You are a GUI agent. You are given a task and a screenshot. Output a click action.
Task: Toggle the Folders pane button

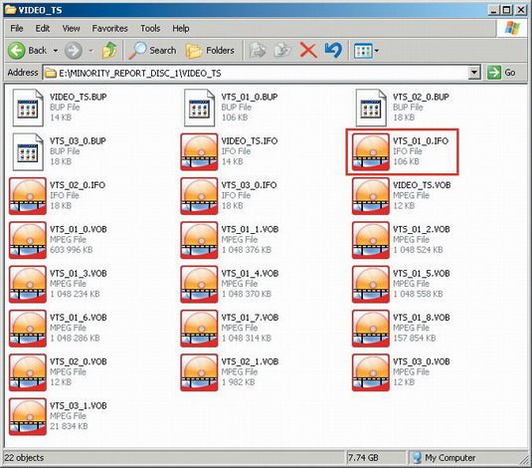click(x=210, y=51)
